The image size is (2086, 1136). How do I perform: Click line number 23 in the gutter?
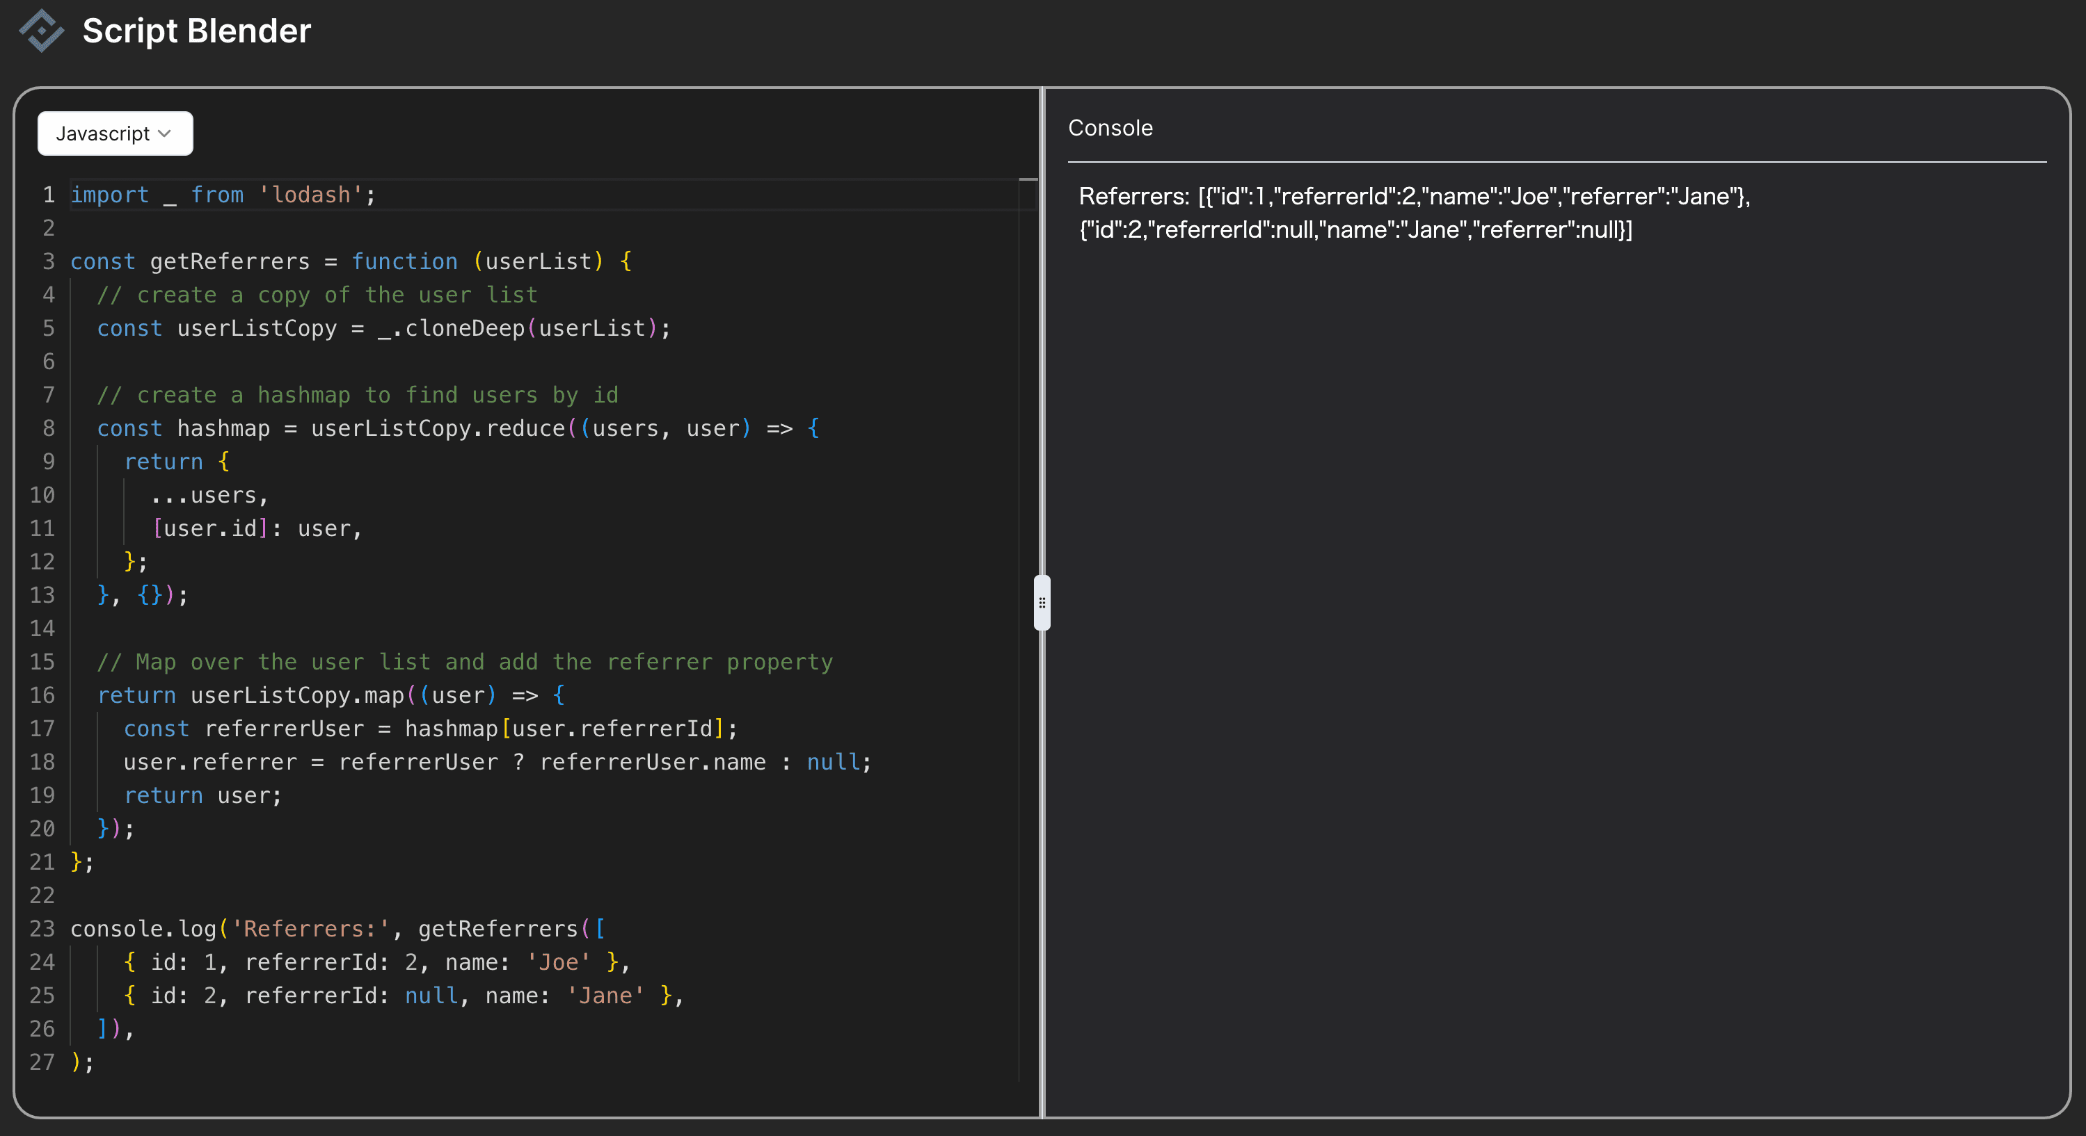click(42, 929)
